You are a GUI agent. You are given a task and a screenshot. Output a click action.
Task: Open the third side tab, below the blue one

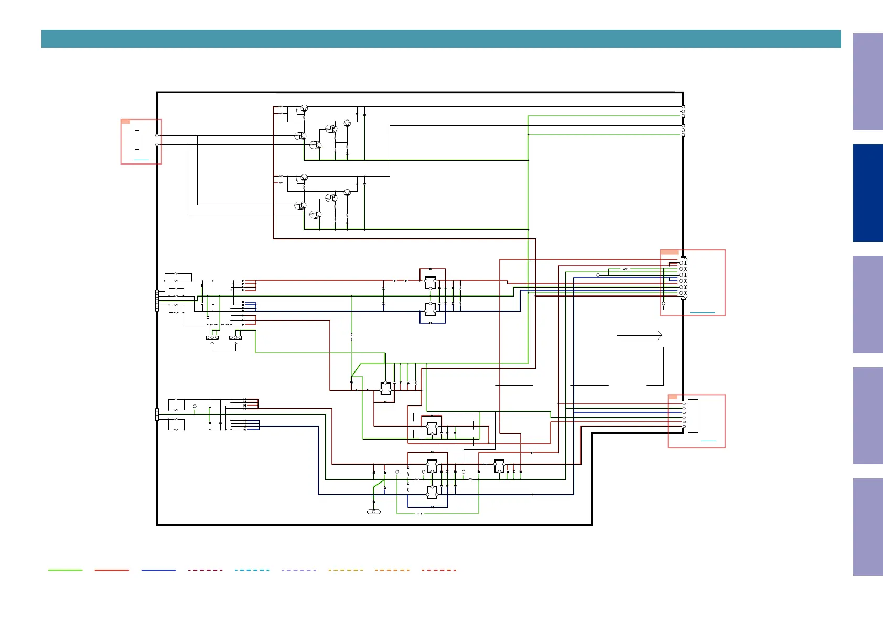point(868,304)
